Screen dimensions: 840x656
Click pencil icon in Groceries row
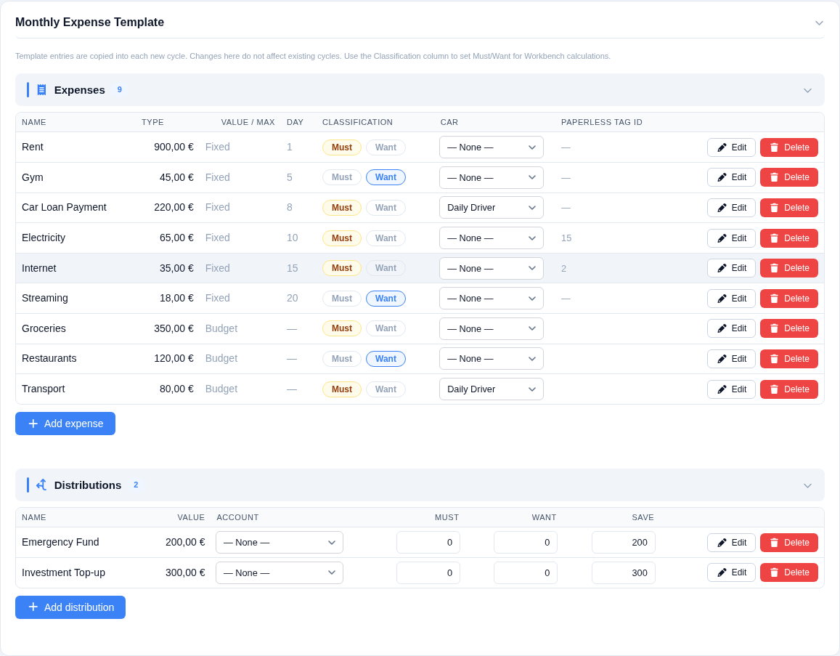tap(722, 328)
